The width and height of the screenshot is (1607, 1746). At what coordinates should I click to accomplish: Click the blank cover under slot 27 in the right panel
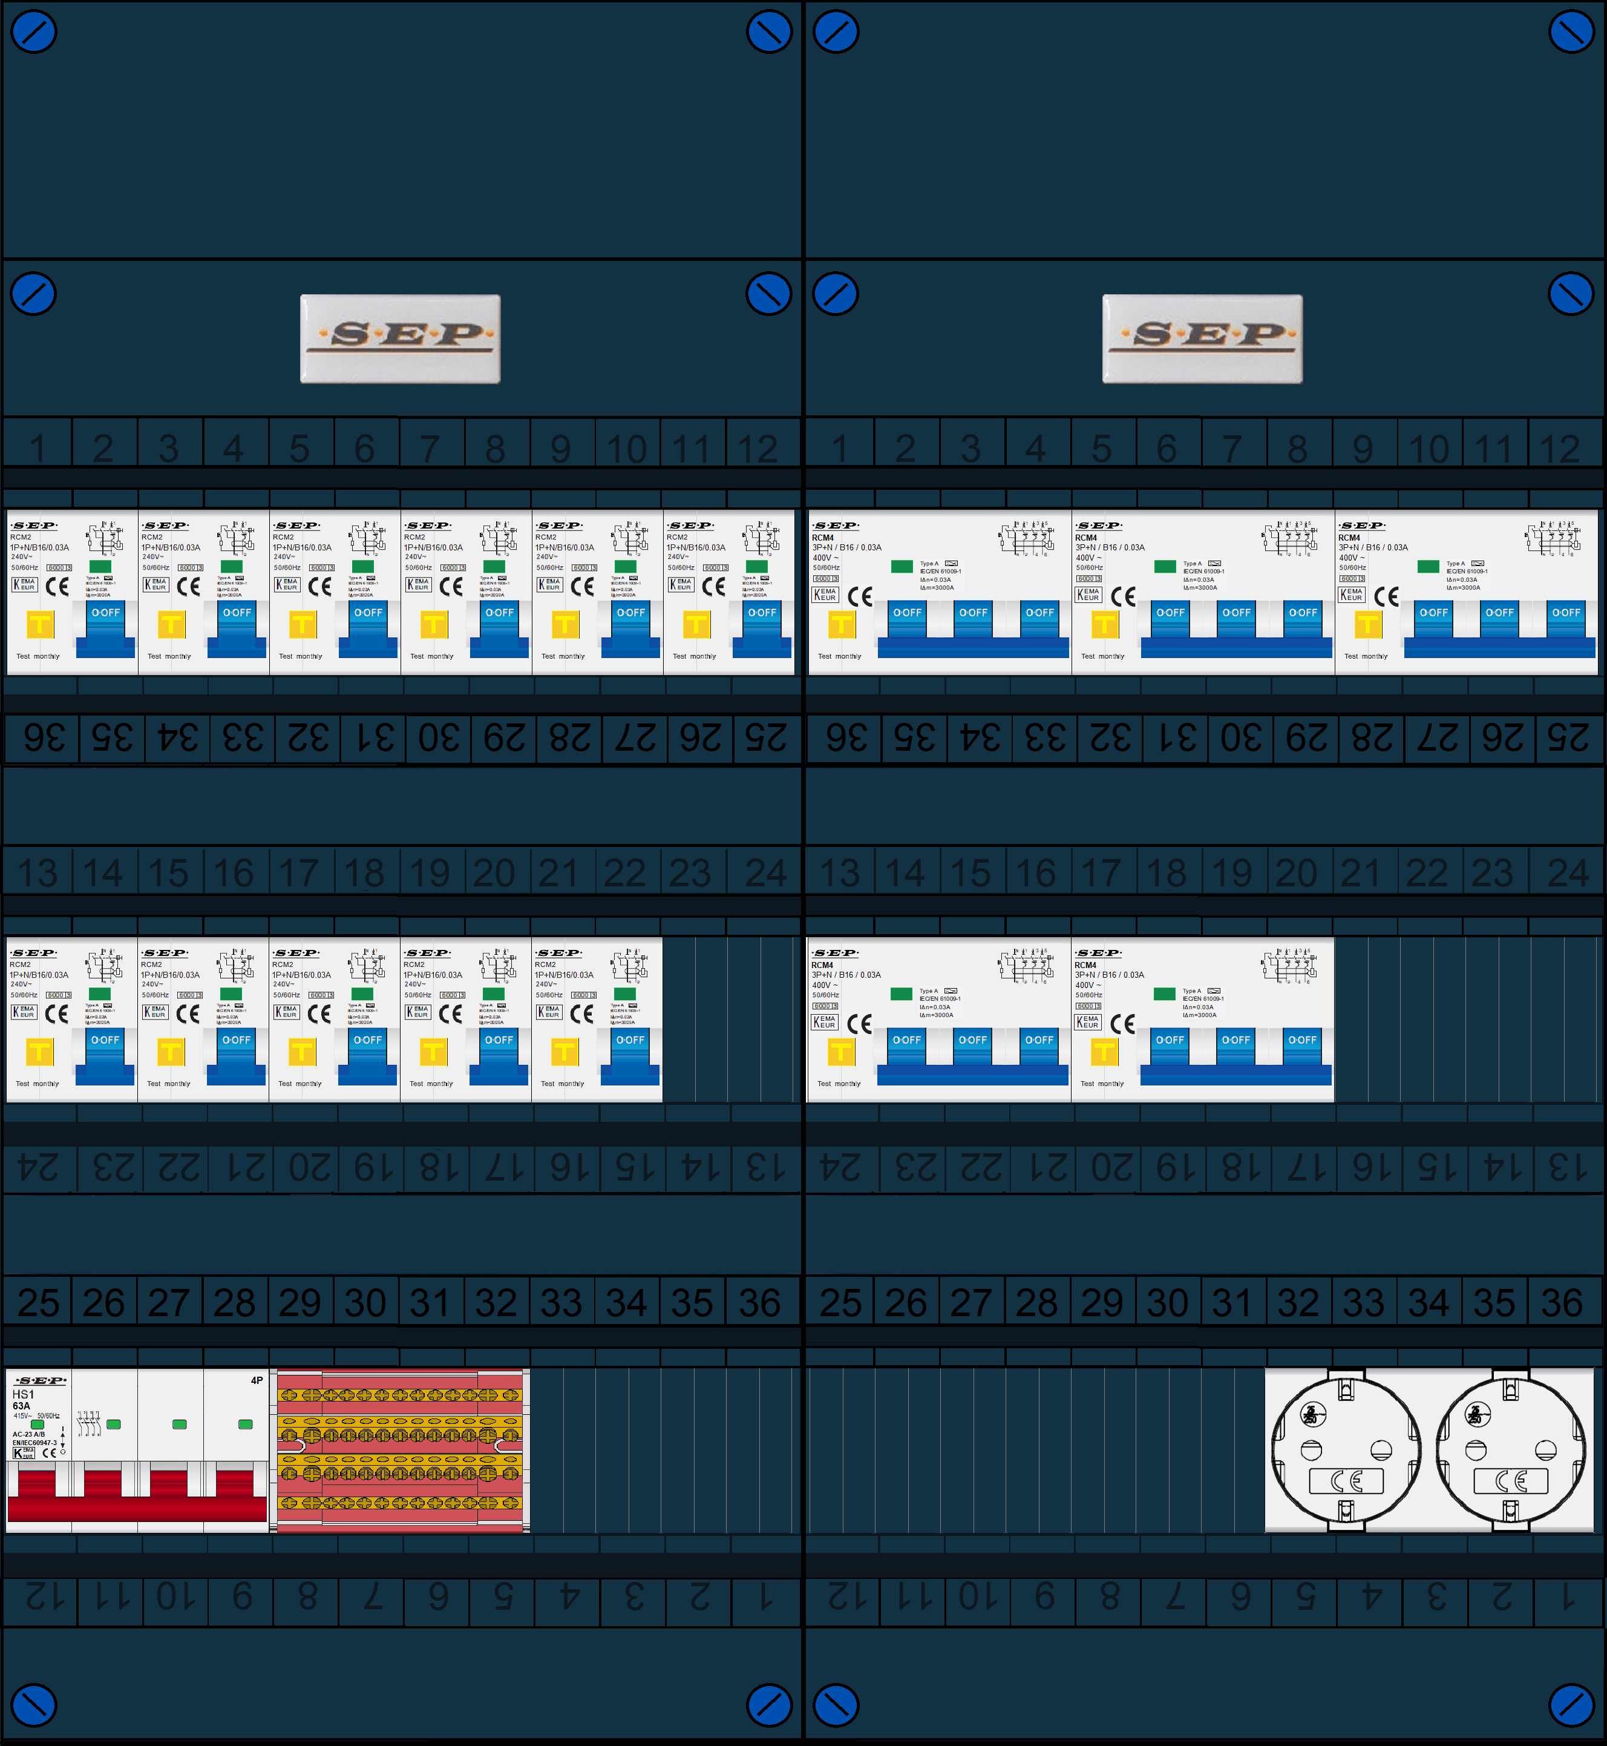[x=972, y=1450]
